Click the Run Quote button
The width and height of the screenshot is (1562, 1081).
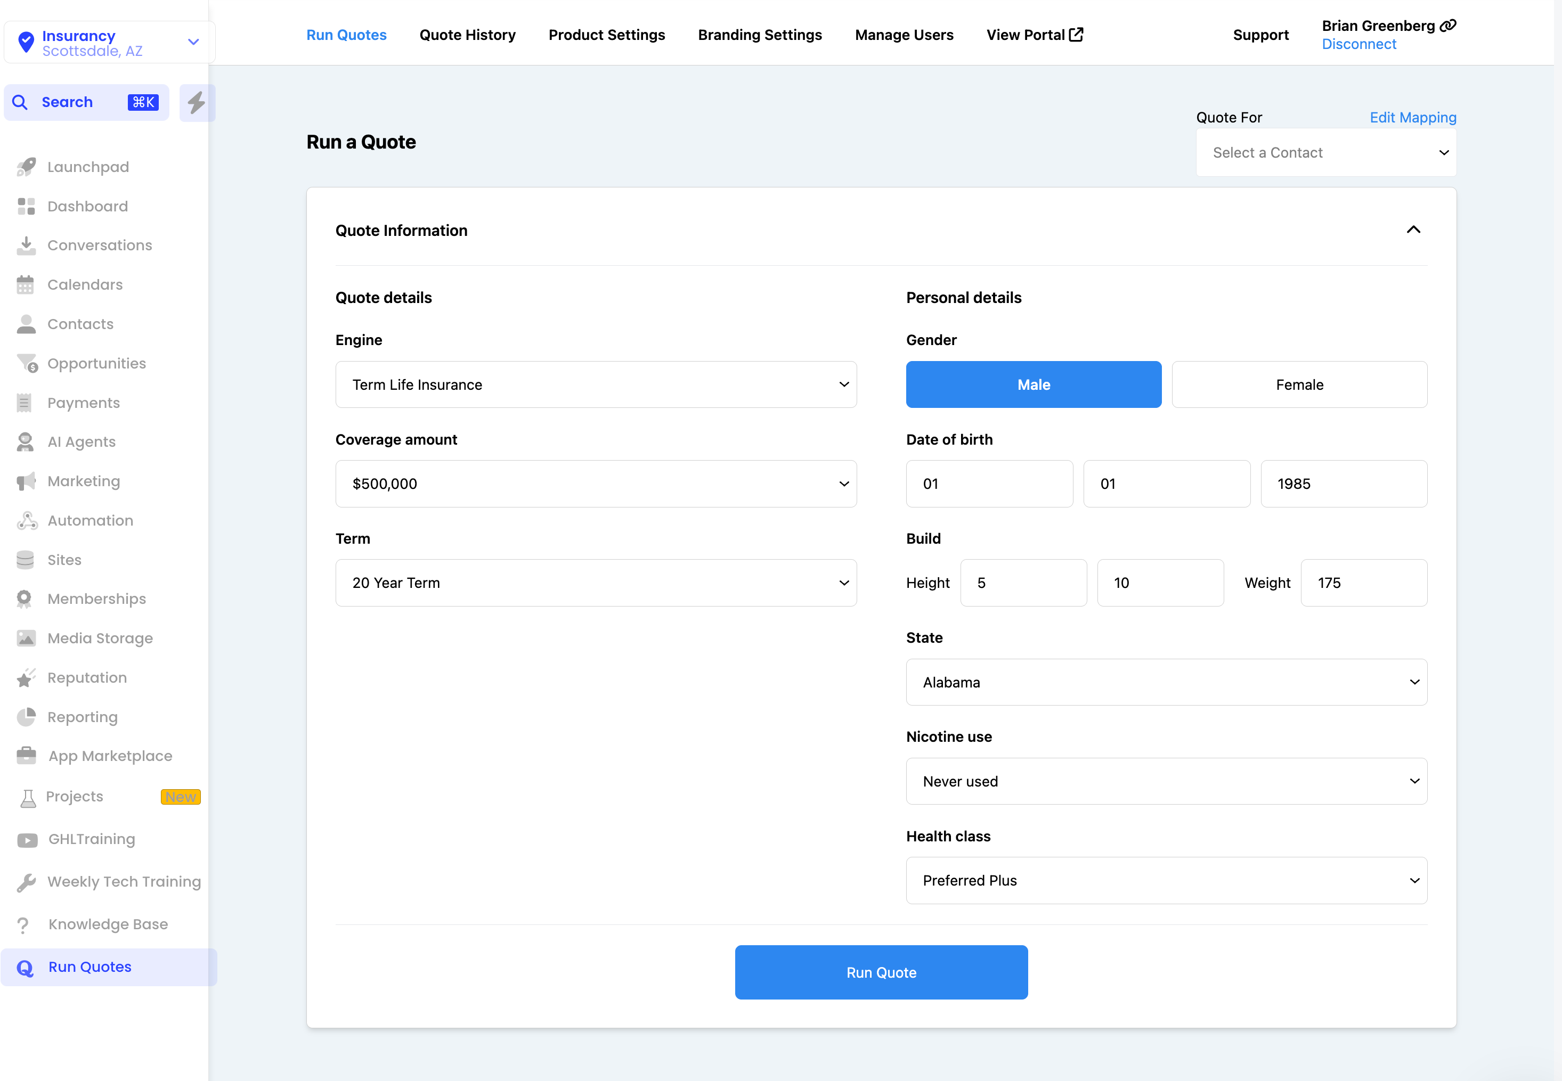(x=881, y=972)
